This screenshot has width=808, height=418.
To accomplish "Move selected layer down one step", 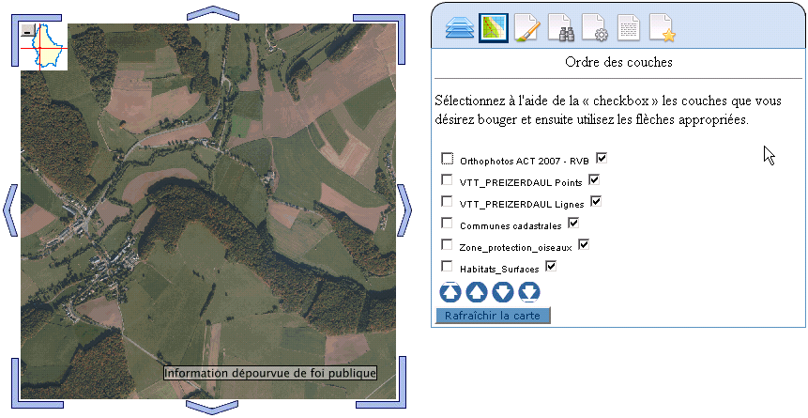I will 503,292.
